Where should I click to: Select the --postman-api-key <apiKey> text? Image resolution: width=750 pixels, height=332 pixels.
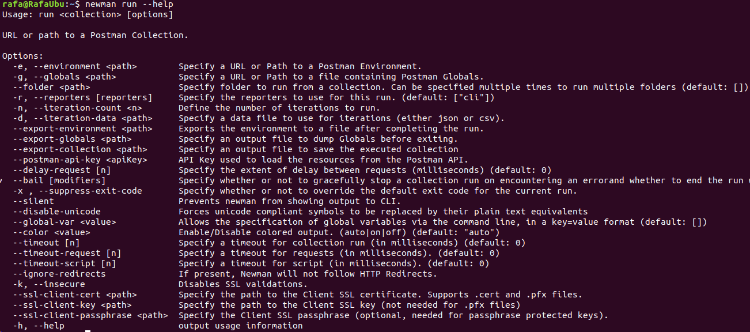79,160
